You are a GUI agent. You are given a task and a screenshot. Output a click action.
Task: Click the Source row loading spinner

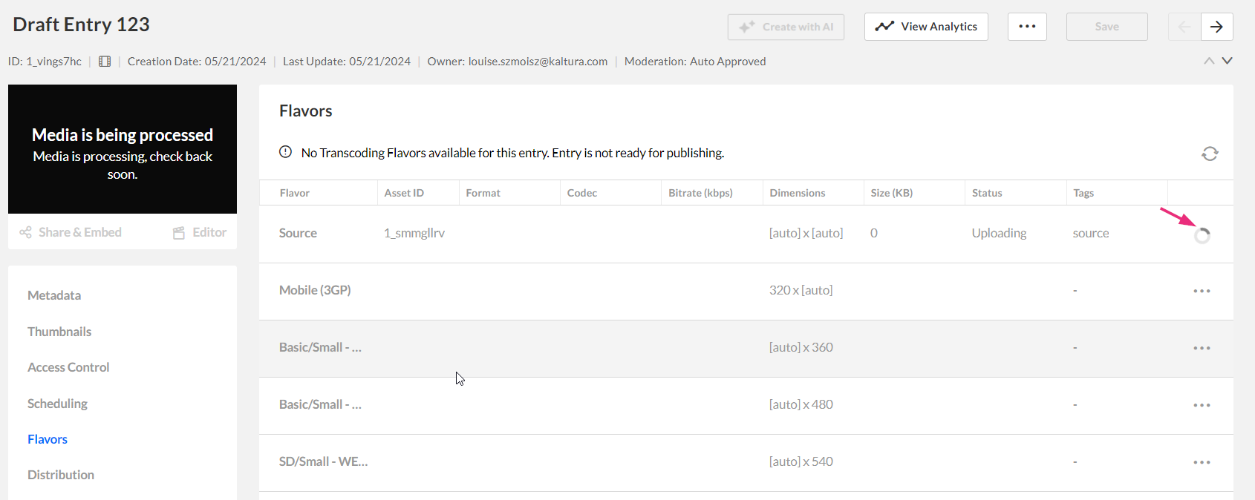pos(1202,235)
